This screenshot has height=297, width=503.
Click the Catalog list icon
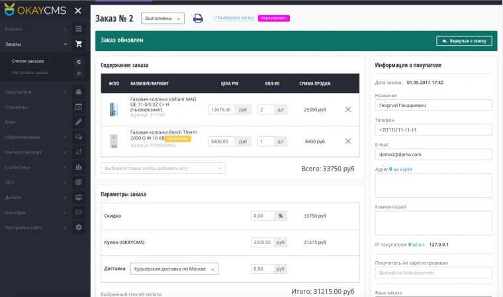(79, 29)
